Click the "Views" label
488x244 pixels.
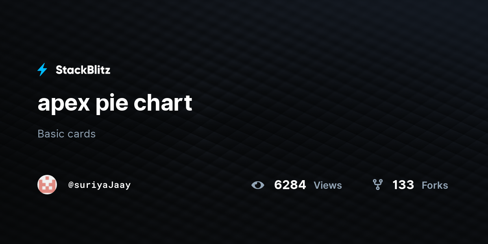[x=328, y=185]
